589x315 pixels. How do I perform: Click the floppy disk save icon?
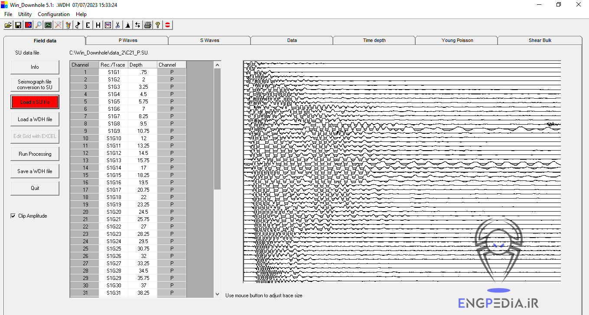coord(18,25)
